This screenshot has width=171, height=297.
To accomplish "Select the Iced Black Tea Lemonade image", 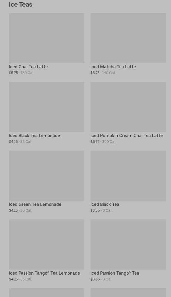I will tap(47, 107).
